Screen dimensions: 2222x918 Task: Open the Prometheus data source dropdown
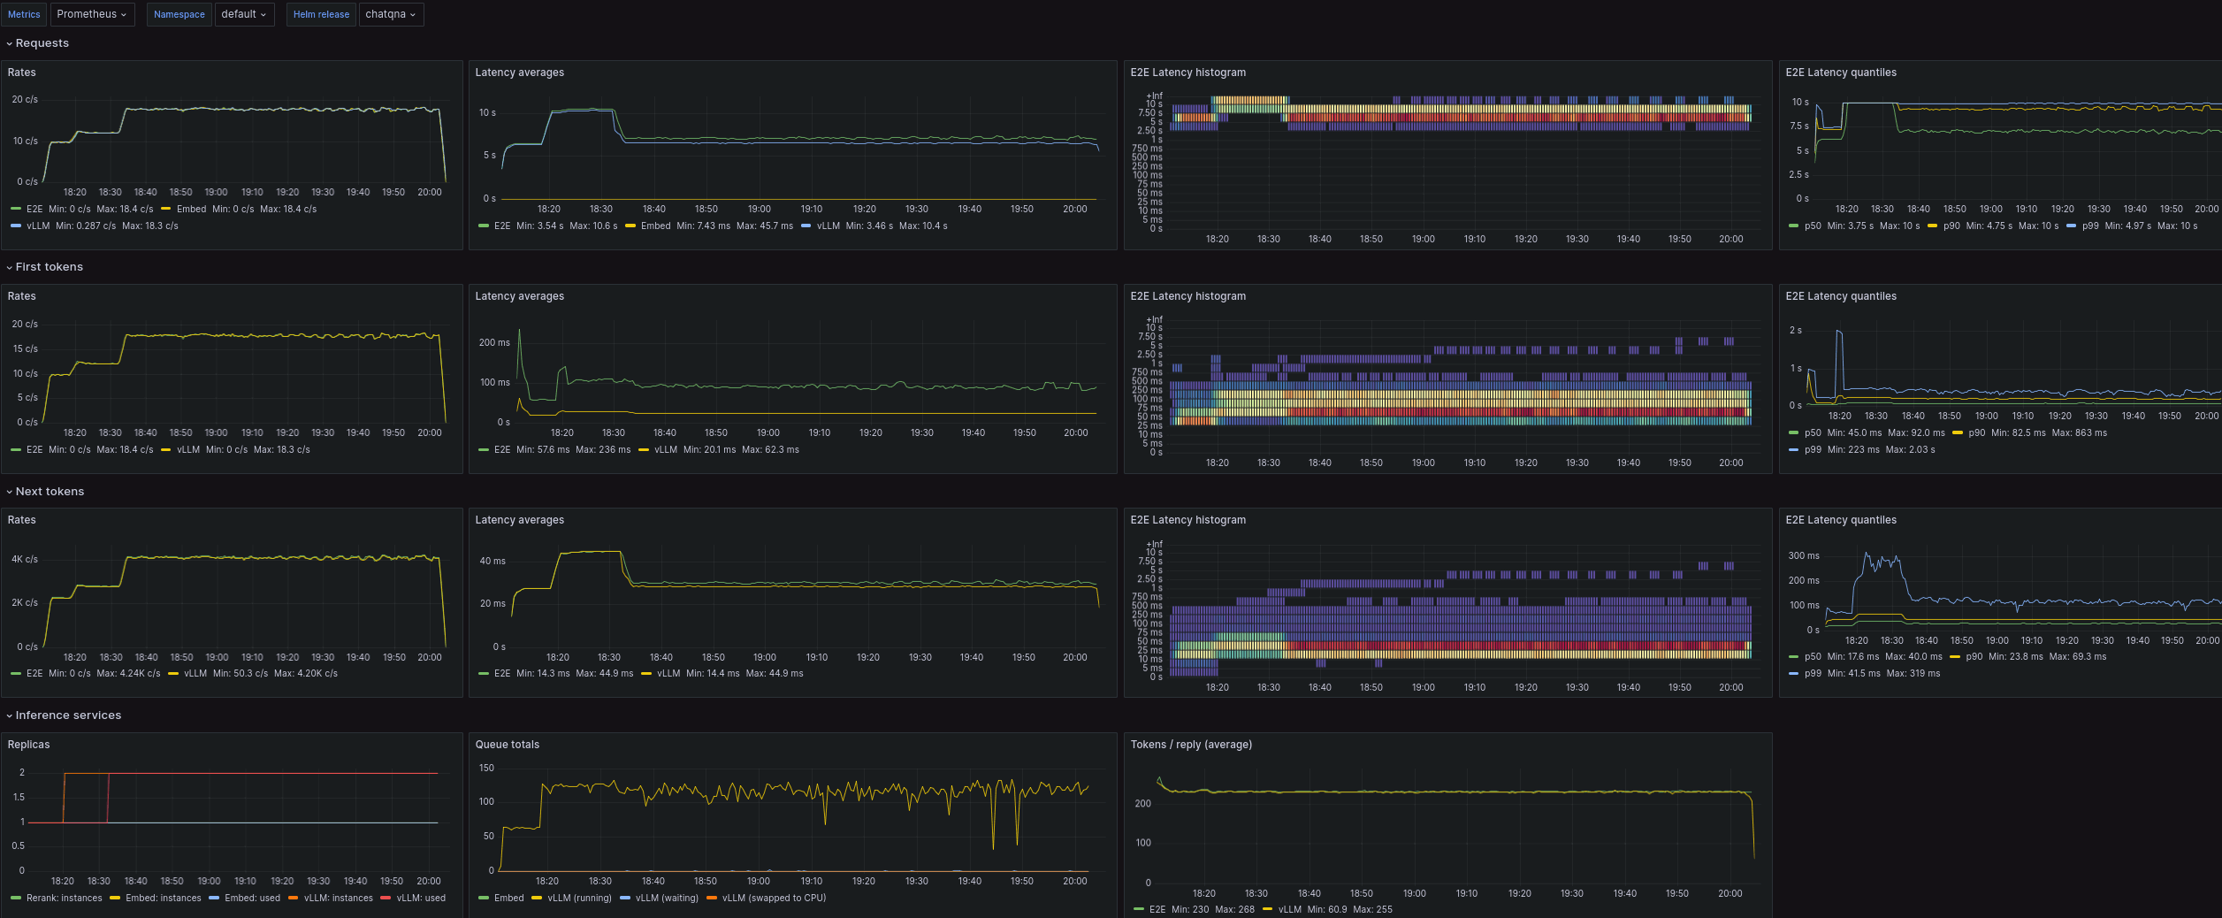click(x=92, y=14)
